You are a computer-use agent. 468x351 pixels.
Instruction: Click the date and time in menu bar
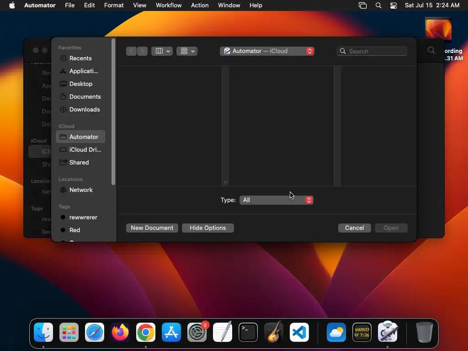tap(432, 5)
